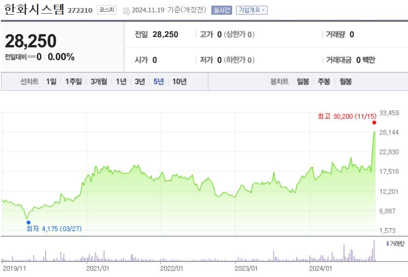Image resolution: width=408 pixels, height=277 pixels.
Task: Click the 0.00% change rate
Action: [x=61, y=57]
